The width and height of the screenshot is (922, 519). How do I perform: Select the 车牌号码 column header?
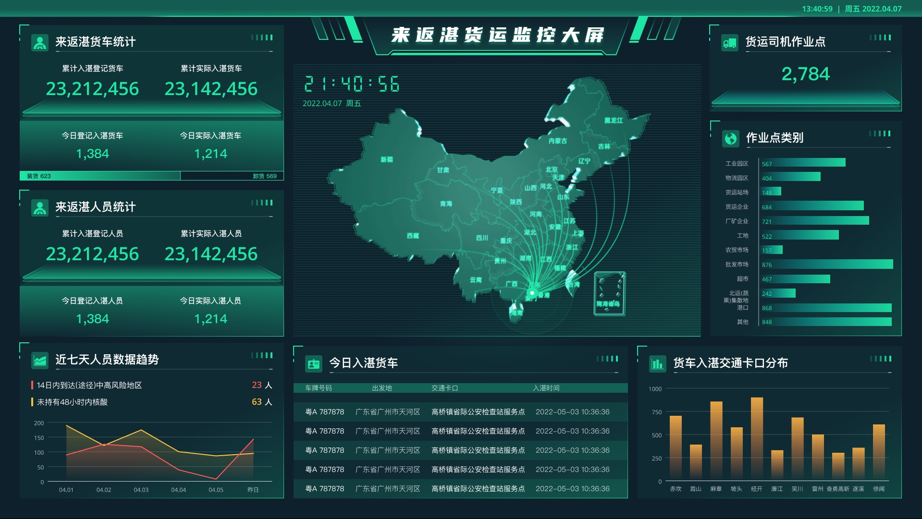(x=318, y=388)
